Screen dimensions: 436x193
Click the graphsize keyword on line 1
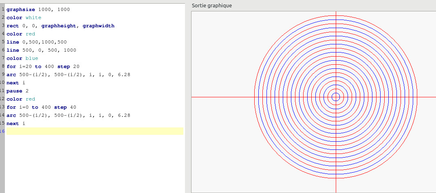(20, 9)
